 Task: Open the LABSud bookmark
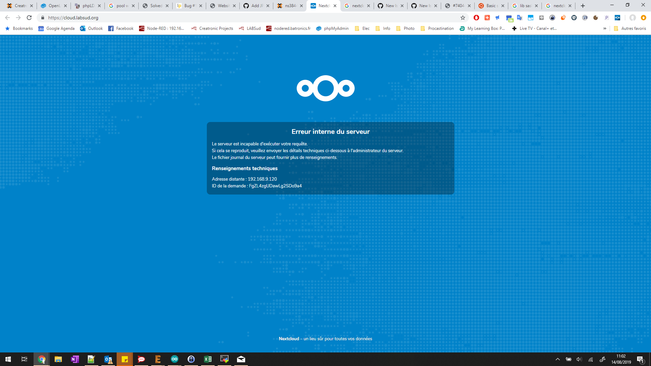pyautogui.click(x=250, y=28)
